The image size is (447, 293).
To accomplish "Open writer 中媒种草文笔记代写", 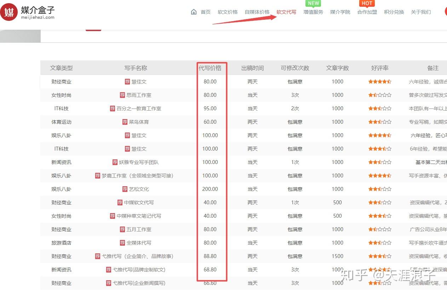I will pos(139,216).
